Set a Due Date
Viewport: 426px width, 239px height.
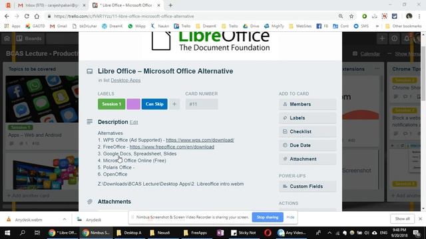(x=308, y=145)
